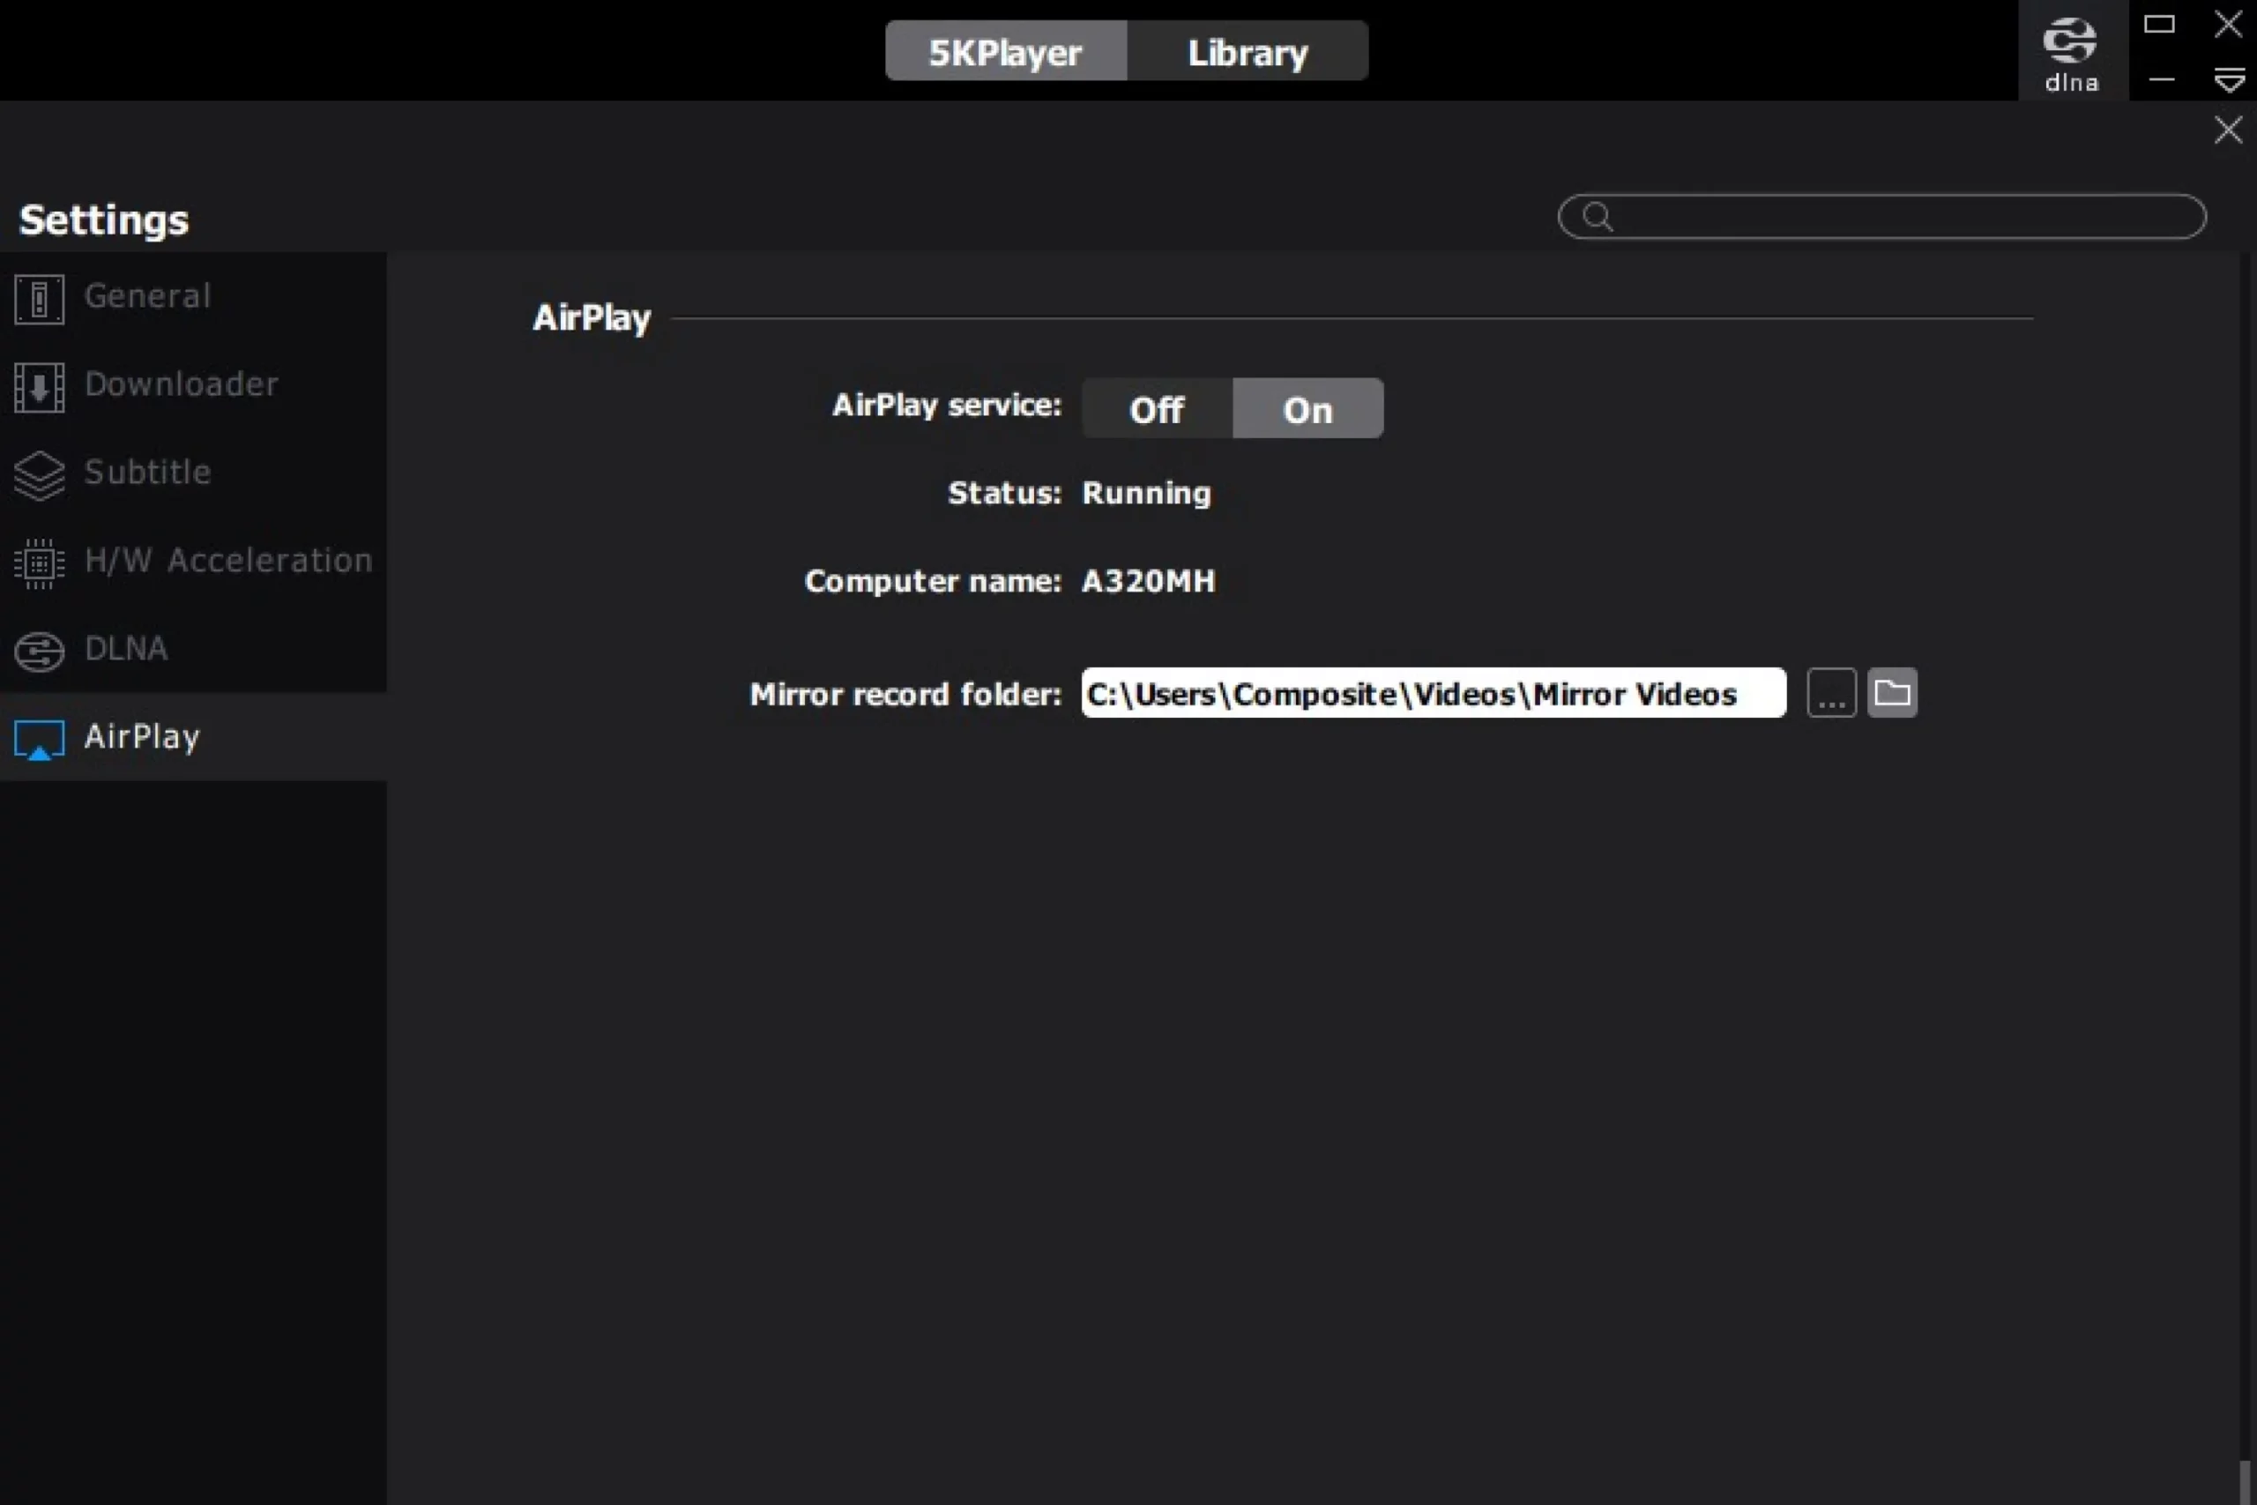Click the Downloader sidebar icon
Image resolution: width=2257 pixels, height=1505 pixels.
click(40, 387)
